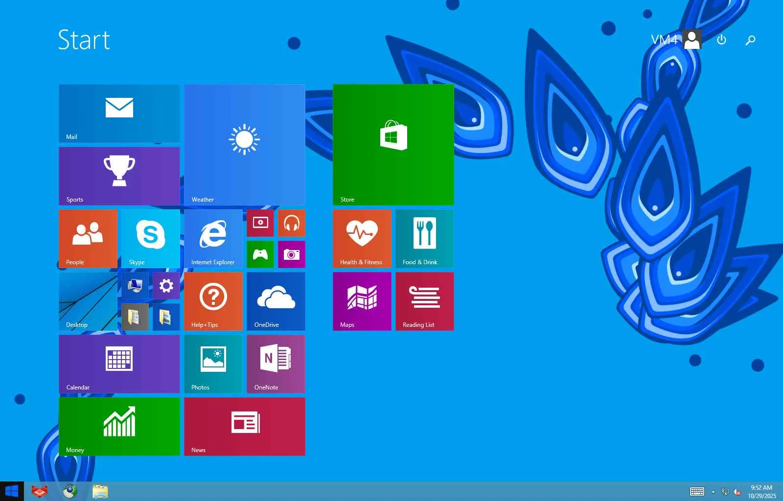
Task: Open the touch keyboard from taskbar
Action: 697,492
